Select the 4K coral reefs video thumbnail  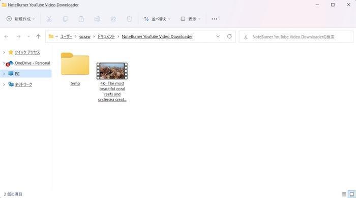click(x=112, y=71)
